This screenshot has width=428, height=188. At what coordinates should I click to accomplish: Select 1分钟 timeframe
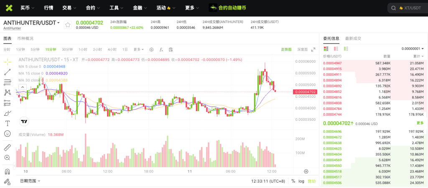[x=20, y=49]
